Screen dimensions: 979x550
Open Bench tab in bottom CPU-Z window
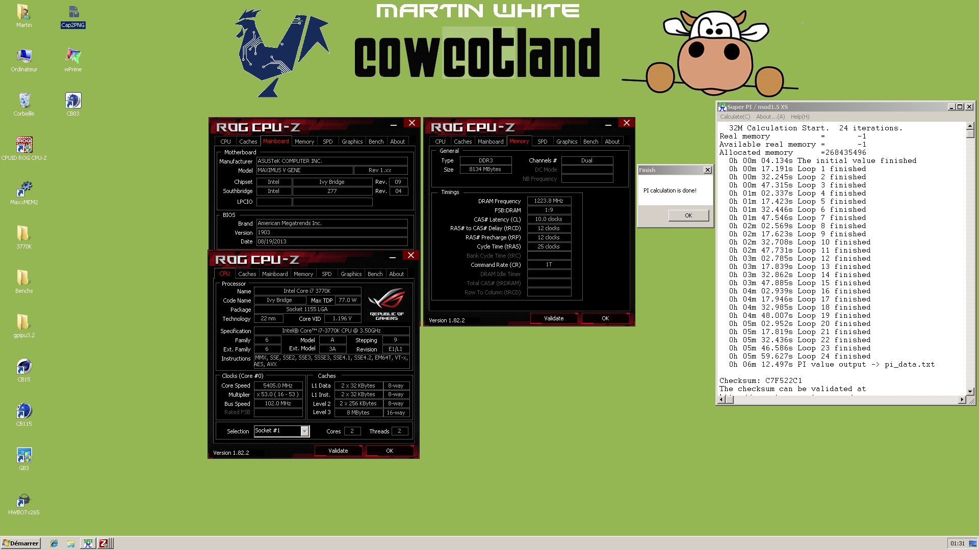375,274
